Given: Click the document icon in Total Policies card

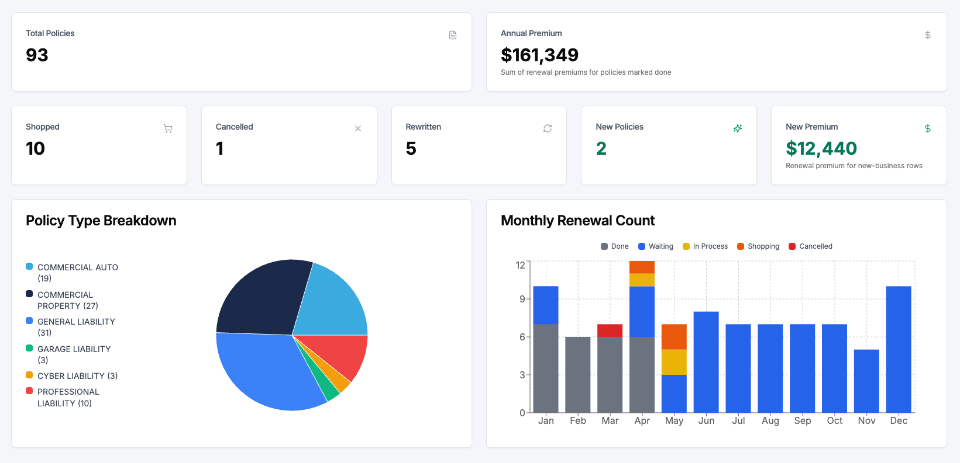Looking at the screenshot, I should point(453,35).
